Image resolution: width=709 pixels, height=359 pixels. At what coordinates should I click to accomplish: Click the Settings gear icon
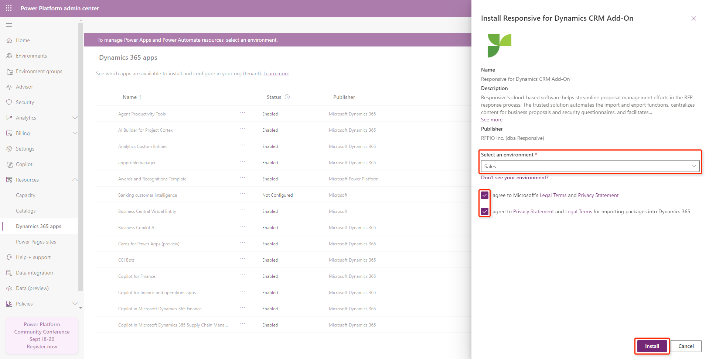click(x=9, y=149)
